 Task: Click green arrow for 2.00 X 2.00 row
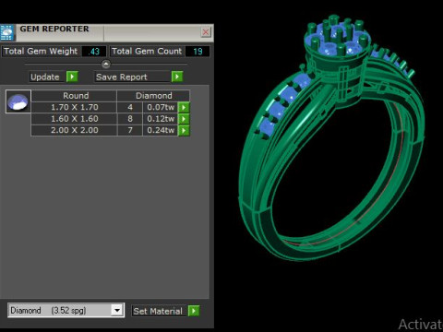point(184,130)
